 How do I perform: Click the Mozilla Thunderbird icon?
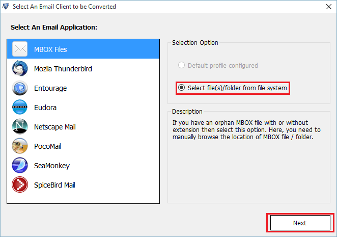click(x=20, y=69)
